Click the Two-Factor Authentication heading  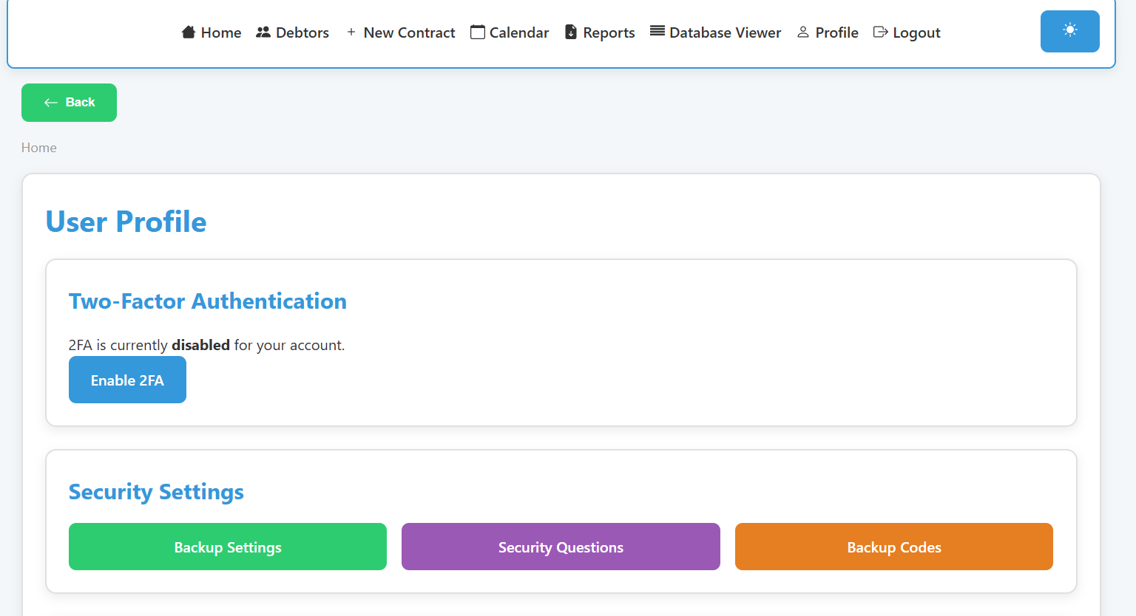208,301
